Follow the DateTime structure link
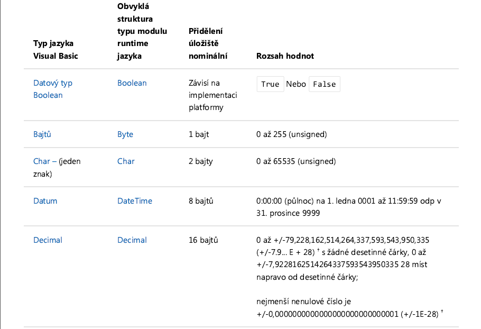 [135, 201]
